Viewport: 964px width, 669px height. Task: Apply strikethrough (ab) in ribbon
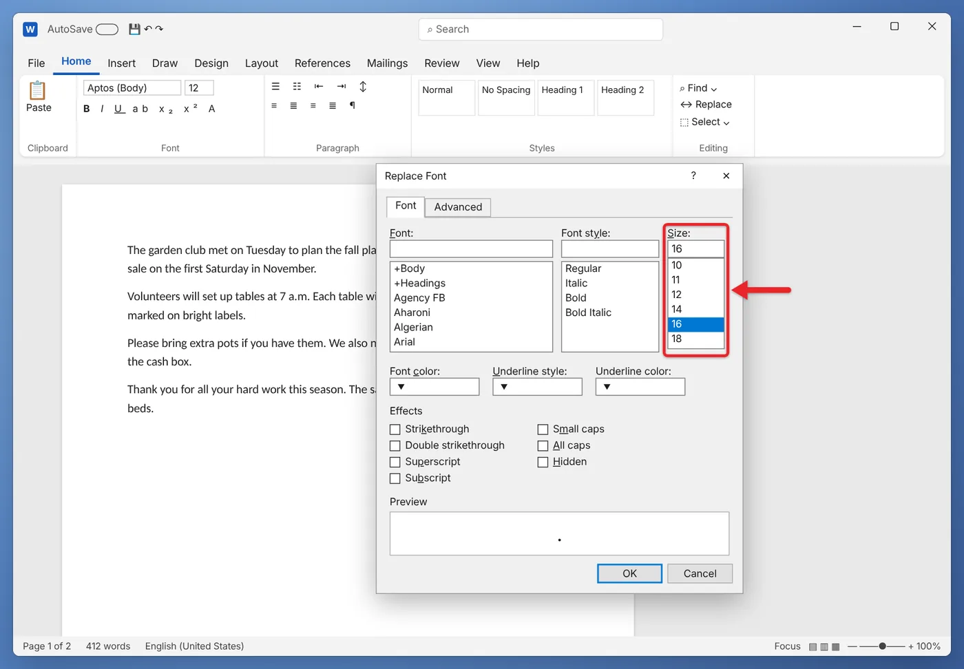pyautogui.click(x=140, y=109)
